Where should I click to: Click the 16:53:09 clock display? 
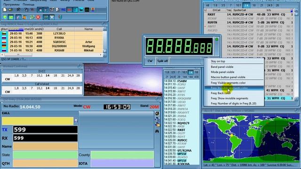click(x=117, y=107)
